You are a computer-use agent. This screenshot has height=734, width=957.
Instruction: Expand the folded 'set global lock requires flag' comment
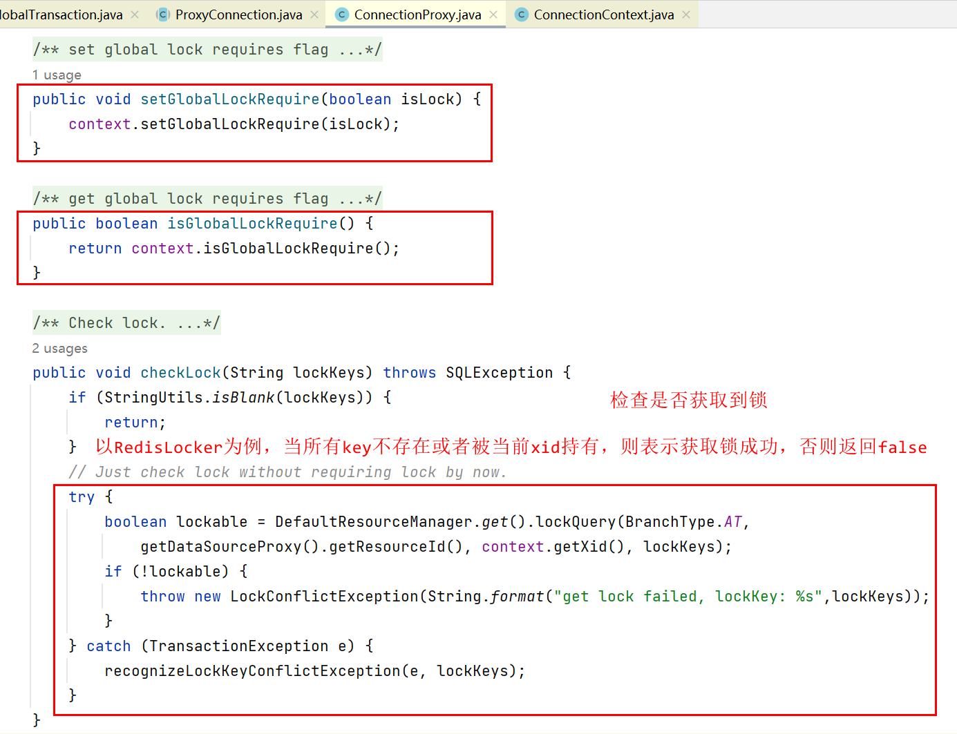207,50
